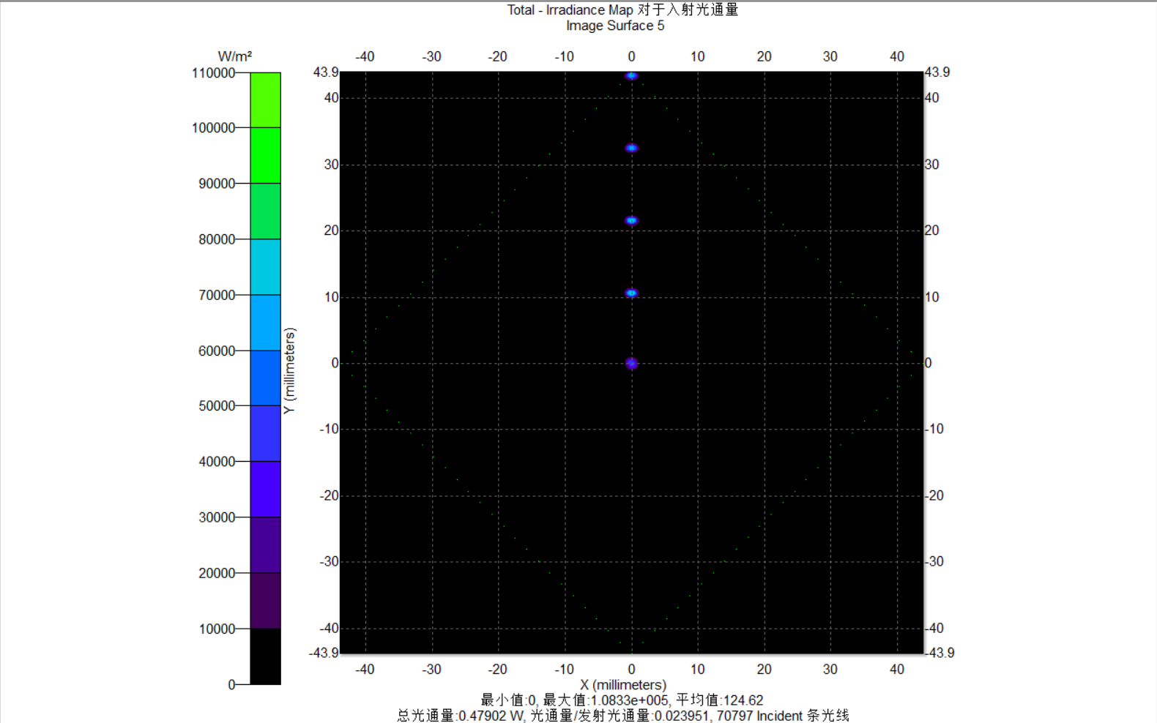1157x723 pixels.
Task: Click the '60000' color scale label
Action: [x=217, y=351]
